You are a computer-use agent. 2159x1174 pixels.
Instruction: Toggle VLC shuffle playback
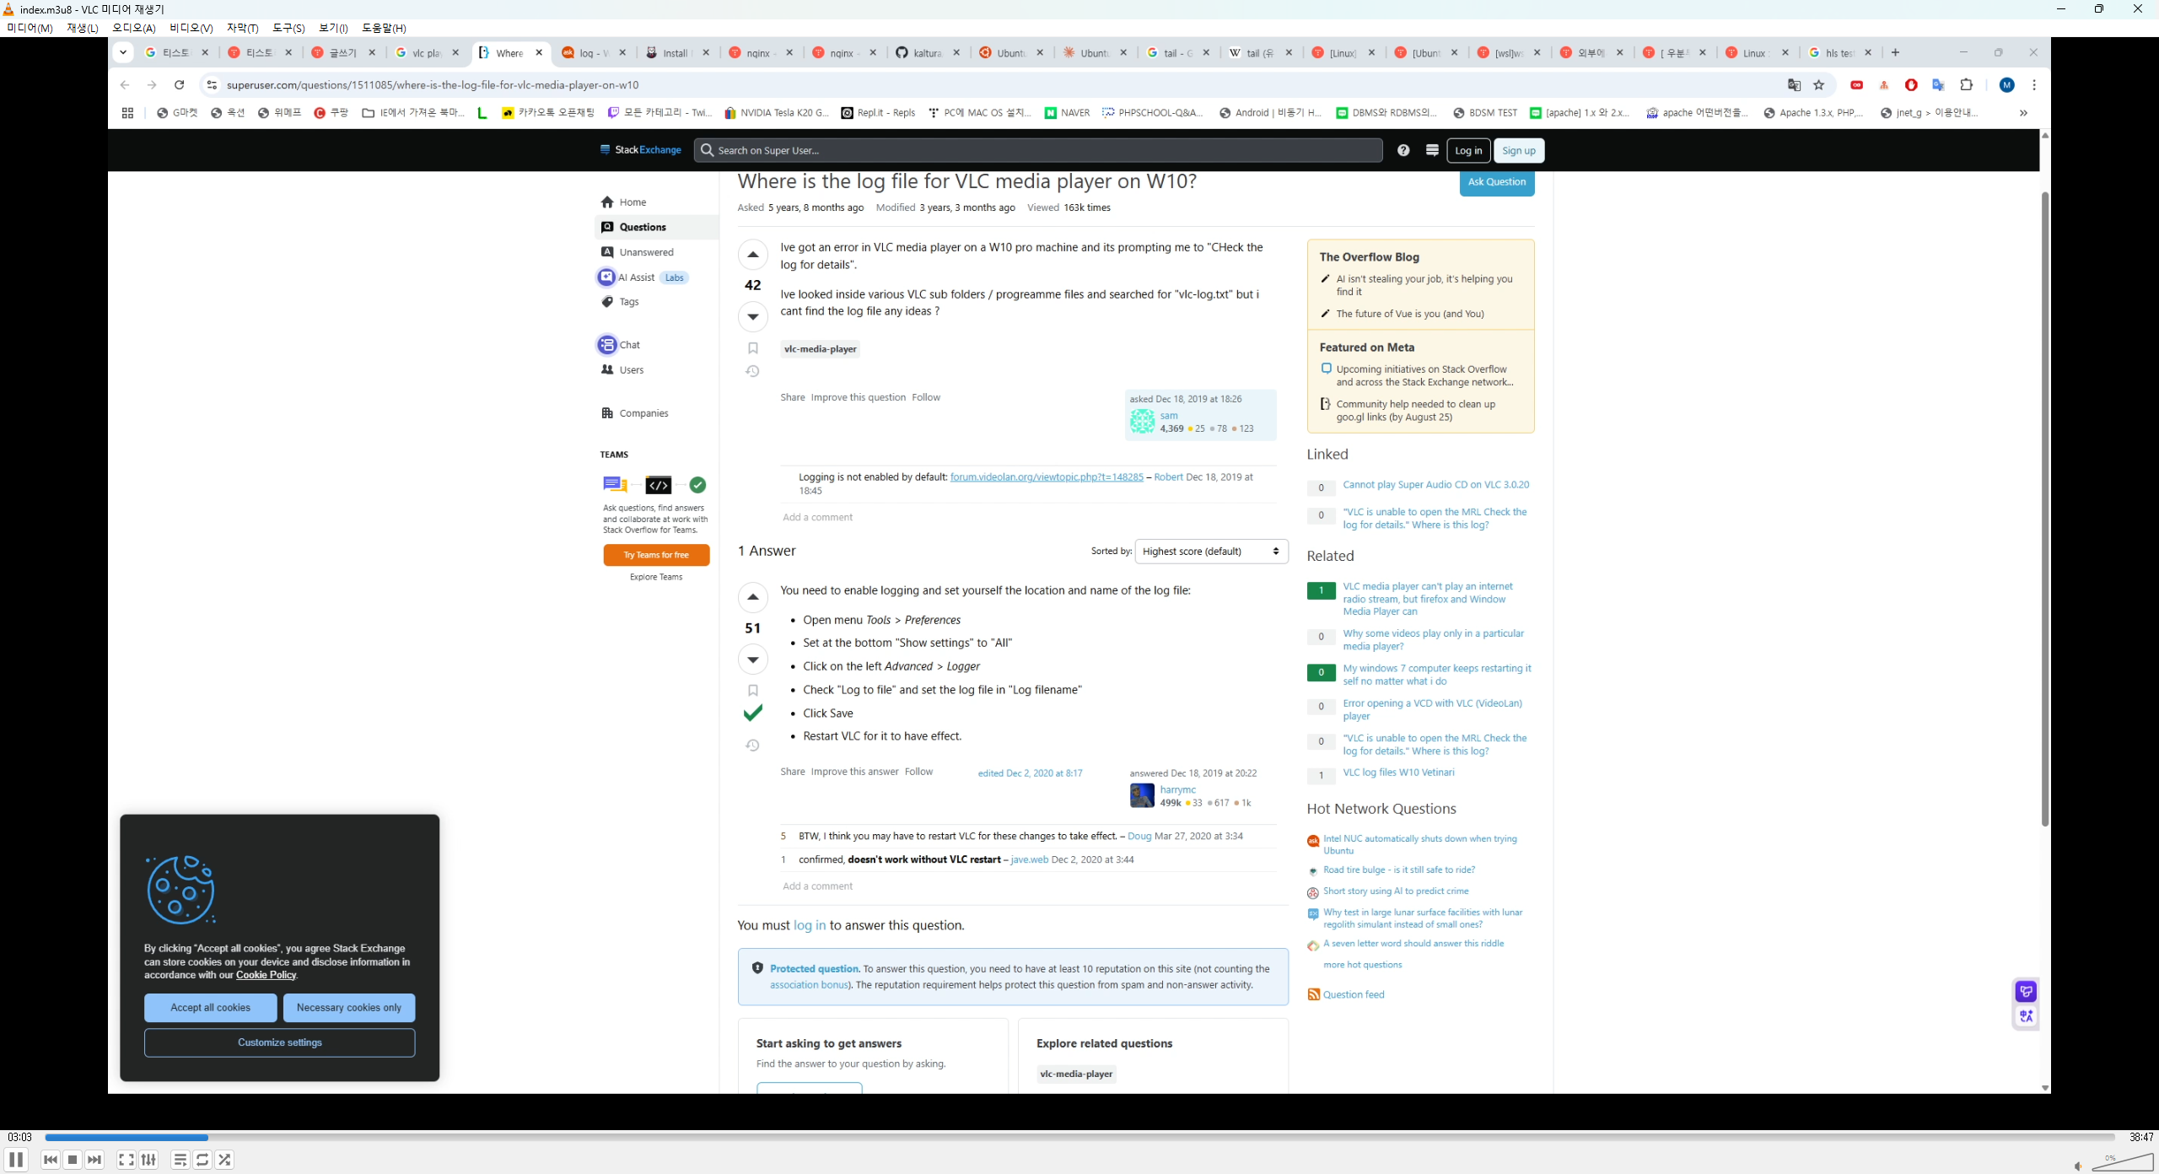click(x=224, y=1160)
